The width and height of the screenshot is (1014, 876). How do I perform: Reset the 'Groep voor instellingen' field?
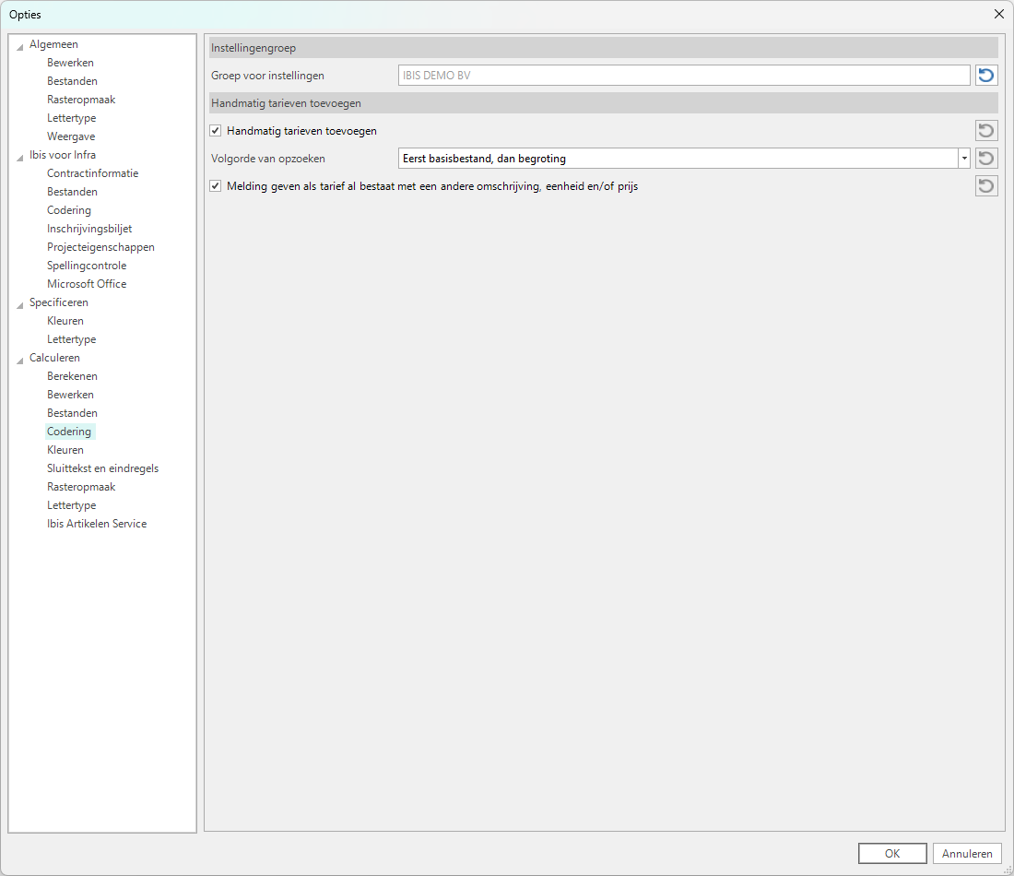(986, 76)
